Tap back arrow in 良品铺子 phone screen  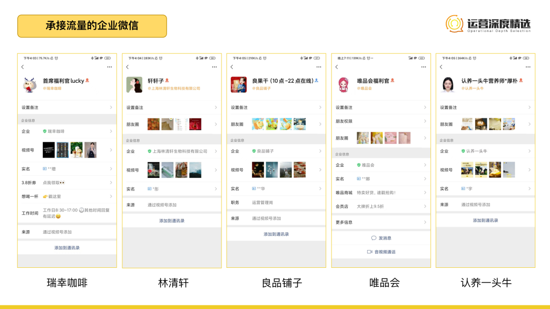(x=232, y=67)
